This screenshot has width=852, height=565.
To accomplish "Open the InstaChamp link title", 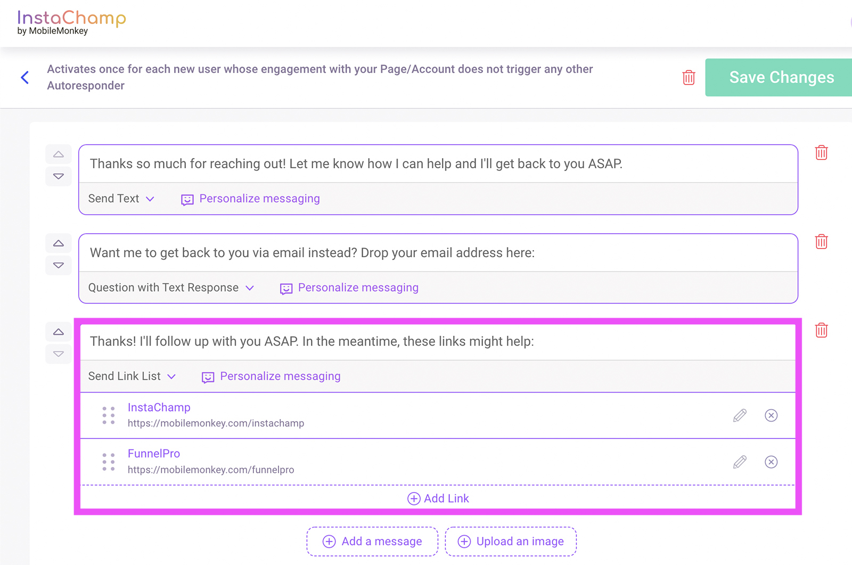I will (159, 407).
